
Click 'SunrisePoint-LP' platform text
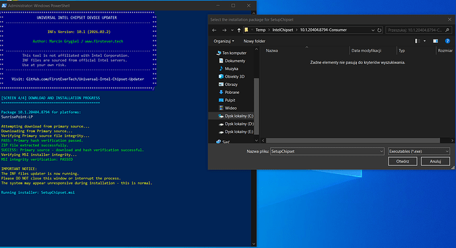pos(17,117)
